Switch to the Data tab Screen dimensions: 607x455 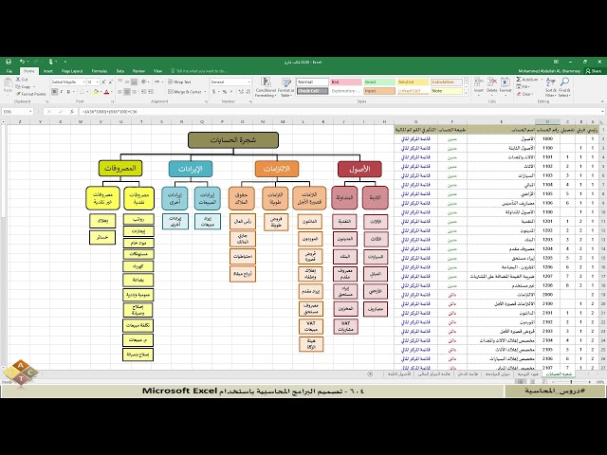pyautogui.click(x=120, y=71)
